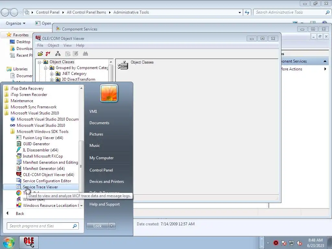The image size is (332, 249).
Task: Click the user account flower picture
Action: coord(109,93)
